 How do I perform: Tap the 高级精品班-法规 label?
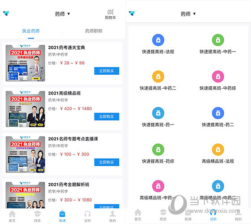click(x=218, y=161)
